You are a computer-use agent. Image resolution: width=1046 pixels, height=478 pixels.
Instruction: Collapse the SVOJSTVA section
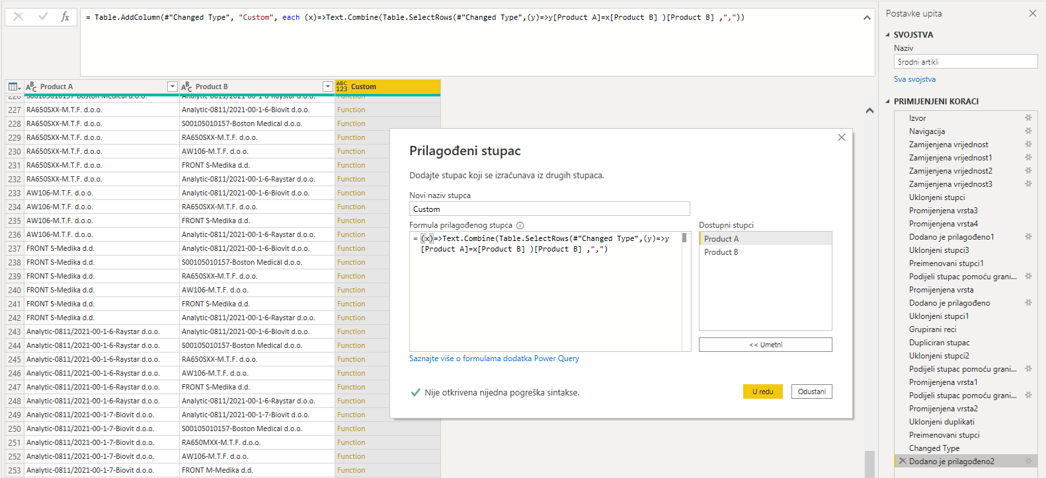(x=888, y=35)
